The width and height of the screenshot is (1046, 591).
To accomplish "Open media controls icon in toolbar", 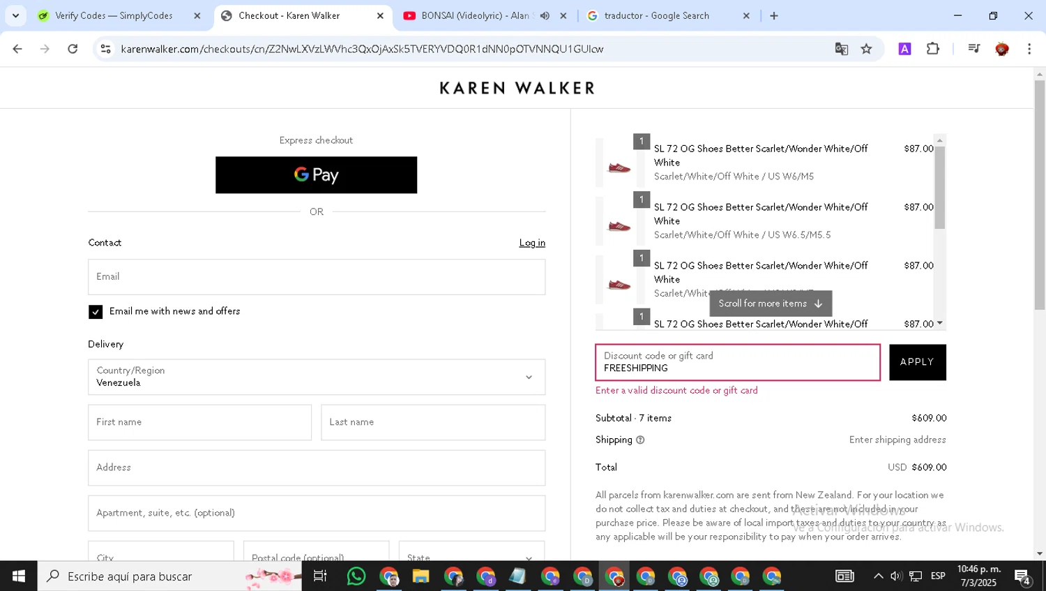I will click(x=974, y=49).
